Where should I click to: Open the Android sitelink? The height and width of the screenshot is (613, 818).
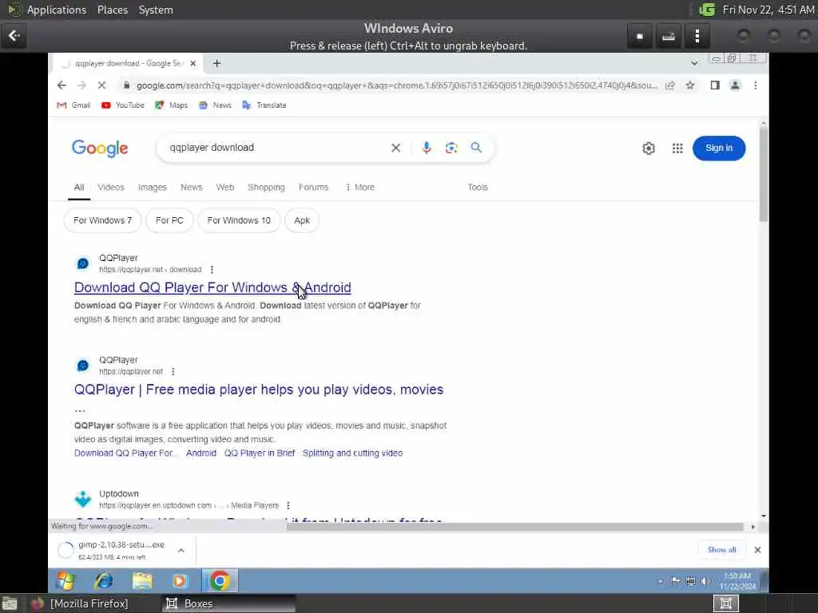(201, 453)
